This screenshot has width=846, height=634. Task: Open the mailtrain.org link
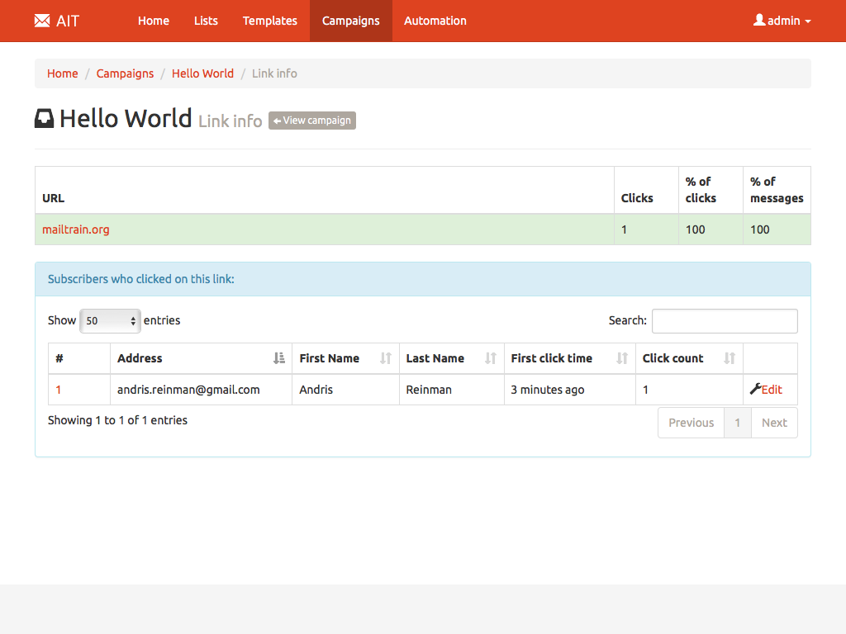coord(76,229)
